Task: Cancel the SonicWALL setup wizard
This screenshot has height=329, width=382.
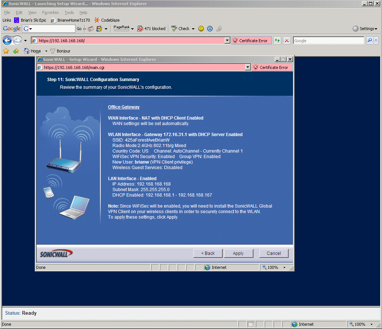Action: click(274, 253)
